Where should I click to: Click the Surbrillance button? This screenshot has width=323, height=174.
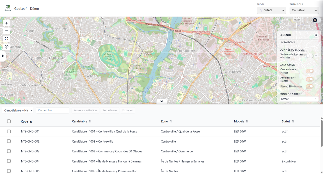pyautogui.click(x=109, y=110)
